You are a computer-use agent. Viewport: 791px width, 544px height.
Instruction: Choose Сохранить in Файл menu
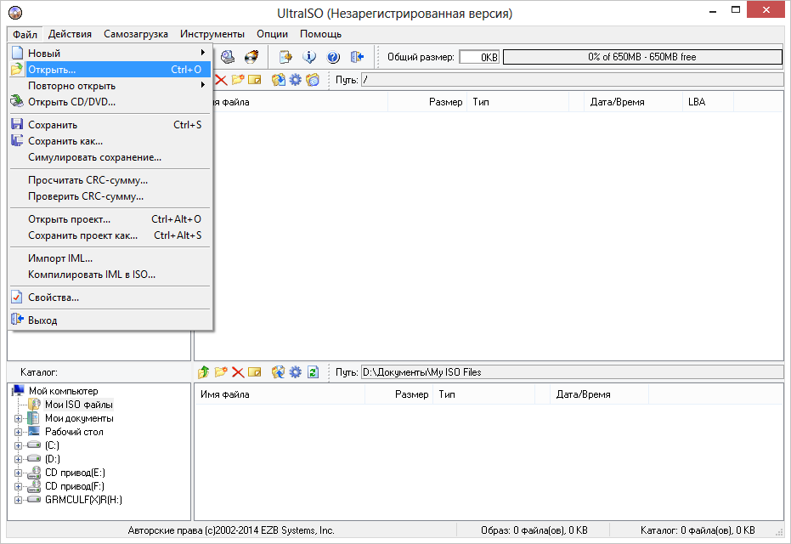tap(110, 125)
